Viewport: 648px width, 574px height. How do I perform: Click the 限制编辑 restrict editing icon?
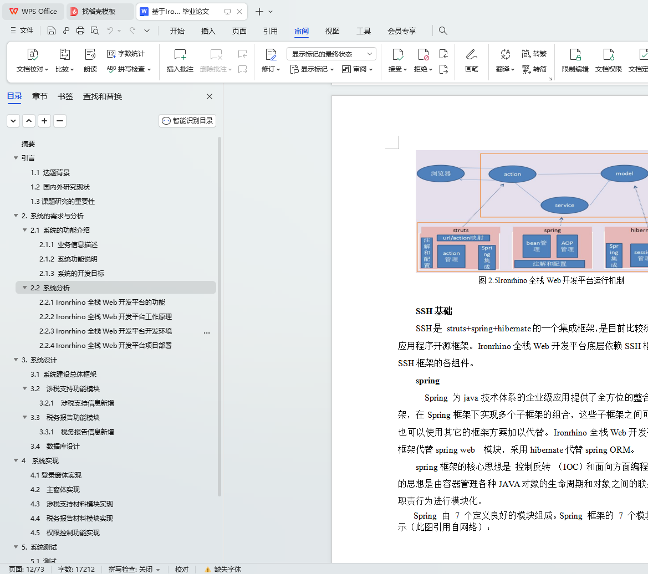click(575, 54)
